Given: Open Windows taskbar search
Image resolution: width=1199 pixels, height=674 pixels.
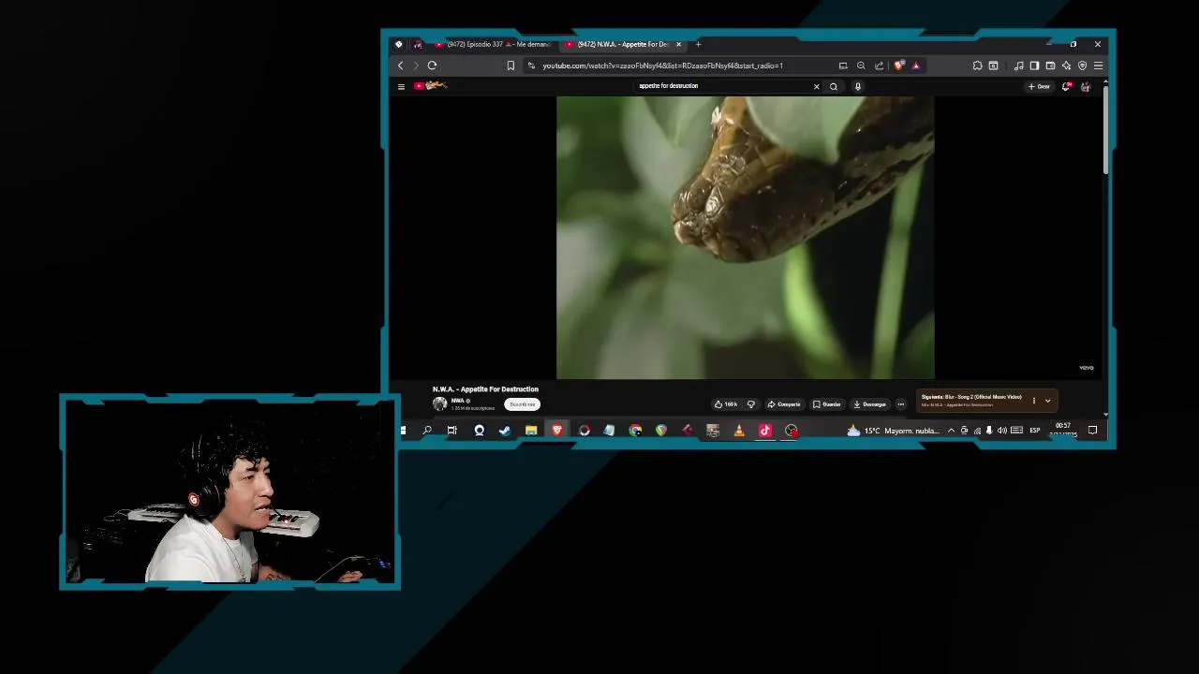Looking at the screenshot, I should (x=427, y=431).
